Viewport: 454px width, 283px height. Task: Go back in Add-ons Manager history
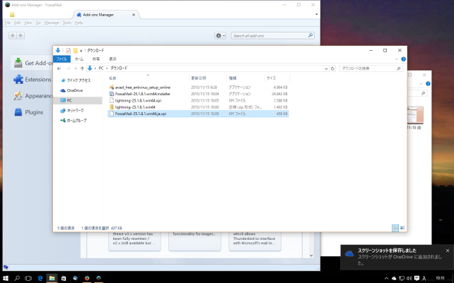coord(13,35)
